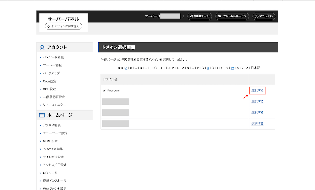Click the ホームページ section window icon

(x=42, y=115)
